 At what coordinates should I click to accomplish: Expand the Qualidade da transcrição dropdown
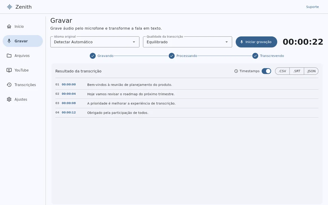tap(188, 42)
